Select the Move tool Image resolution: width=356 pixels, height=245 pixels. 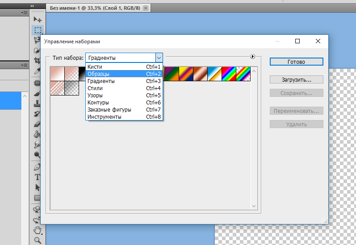point(38,20)
